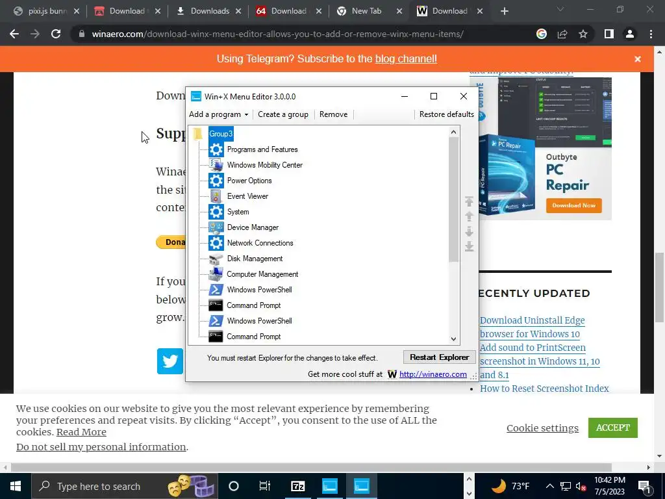Viewport: 665px width, 499px height.
Task: Click the Disk Management icon
Action: coord(216,259)
